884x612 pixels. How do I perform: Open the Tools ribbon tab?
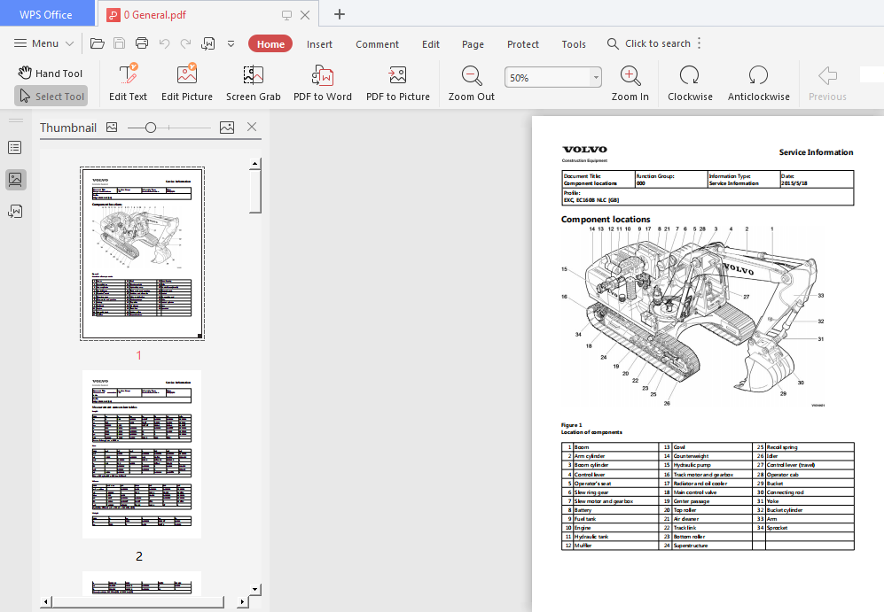574,44
